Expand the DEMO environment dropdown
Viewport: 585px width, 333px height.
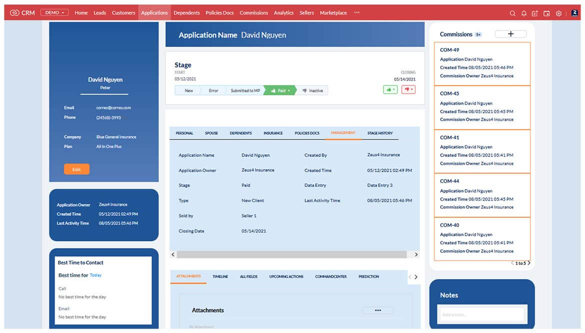[54, 13]
